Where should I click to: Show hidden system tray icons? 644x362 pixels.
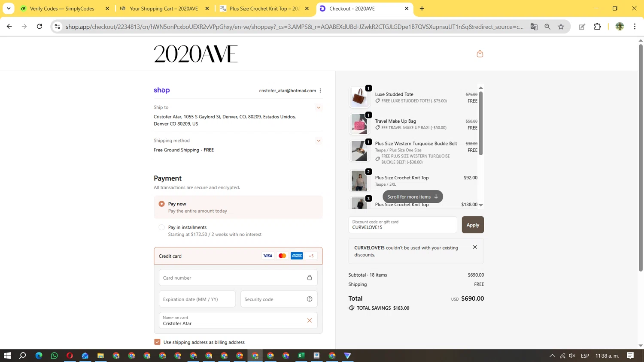552,356
